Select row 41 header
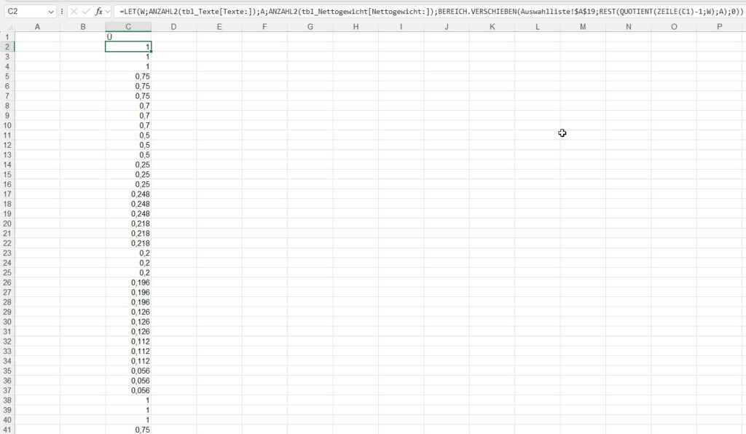Viewport: 746px width, 434px height. 7,430
